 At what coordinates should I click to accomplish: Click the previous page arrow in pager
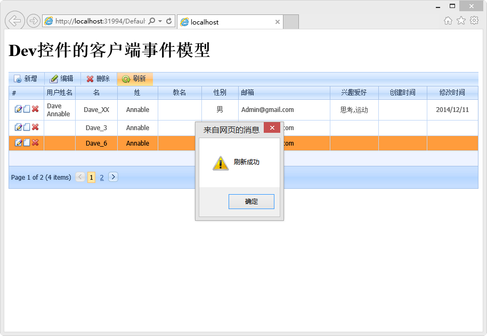[x=80, y=177]
